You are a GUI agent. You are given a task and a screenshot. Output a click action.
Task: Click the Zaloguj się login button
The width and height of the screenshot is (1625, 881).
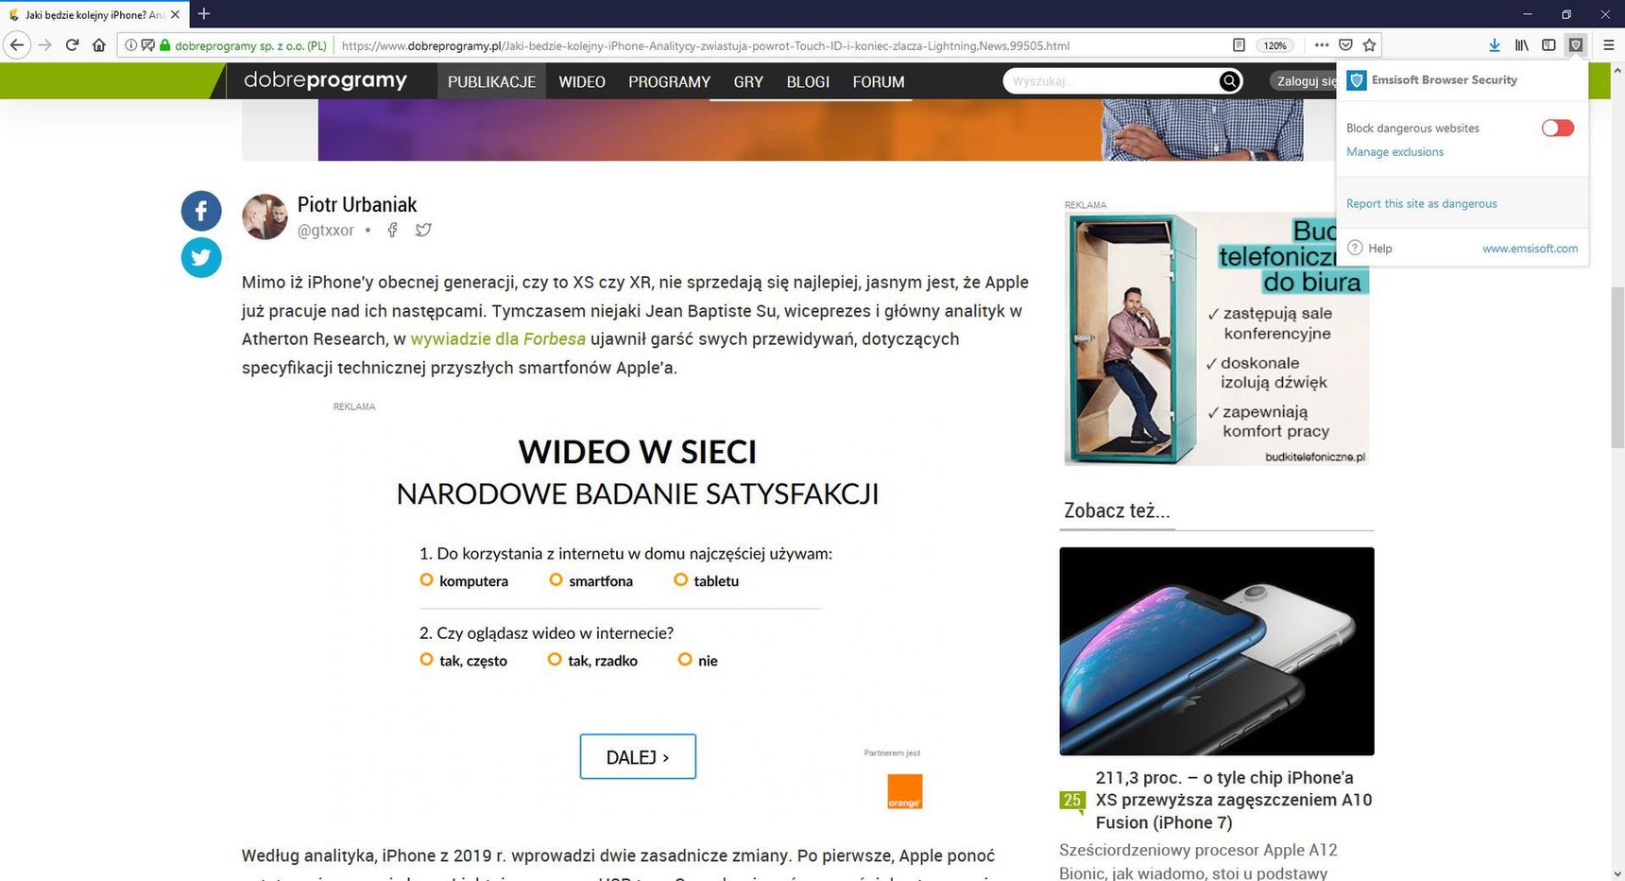pos(1304,81)
